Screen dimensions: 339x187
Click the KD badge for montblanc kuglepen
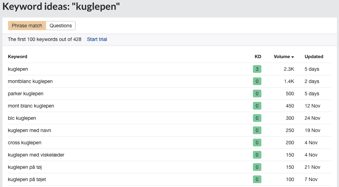(x=257, y=82)
